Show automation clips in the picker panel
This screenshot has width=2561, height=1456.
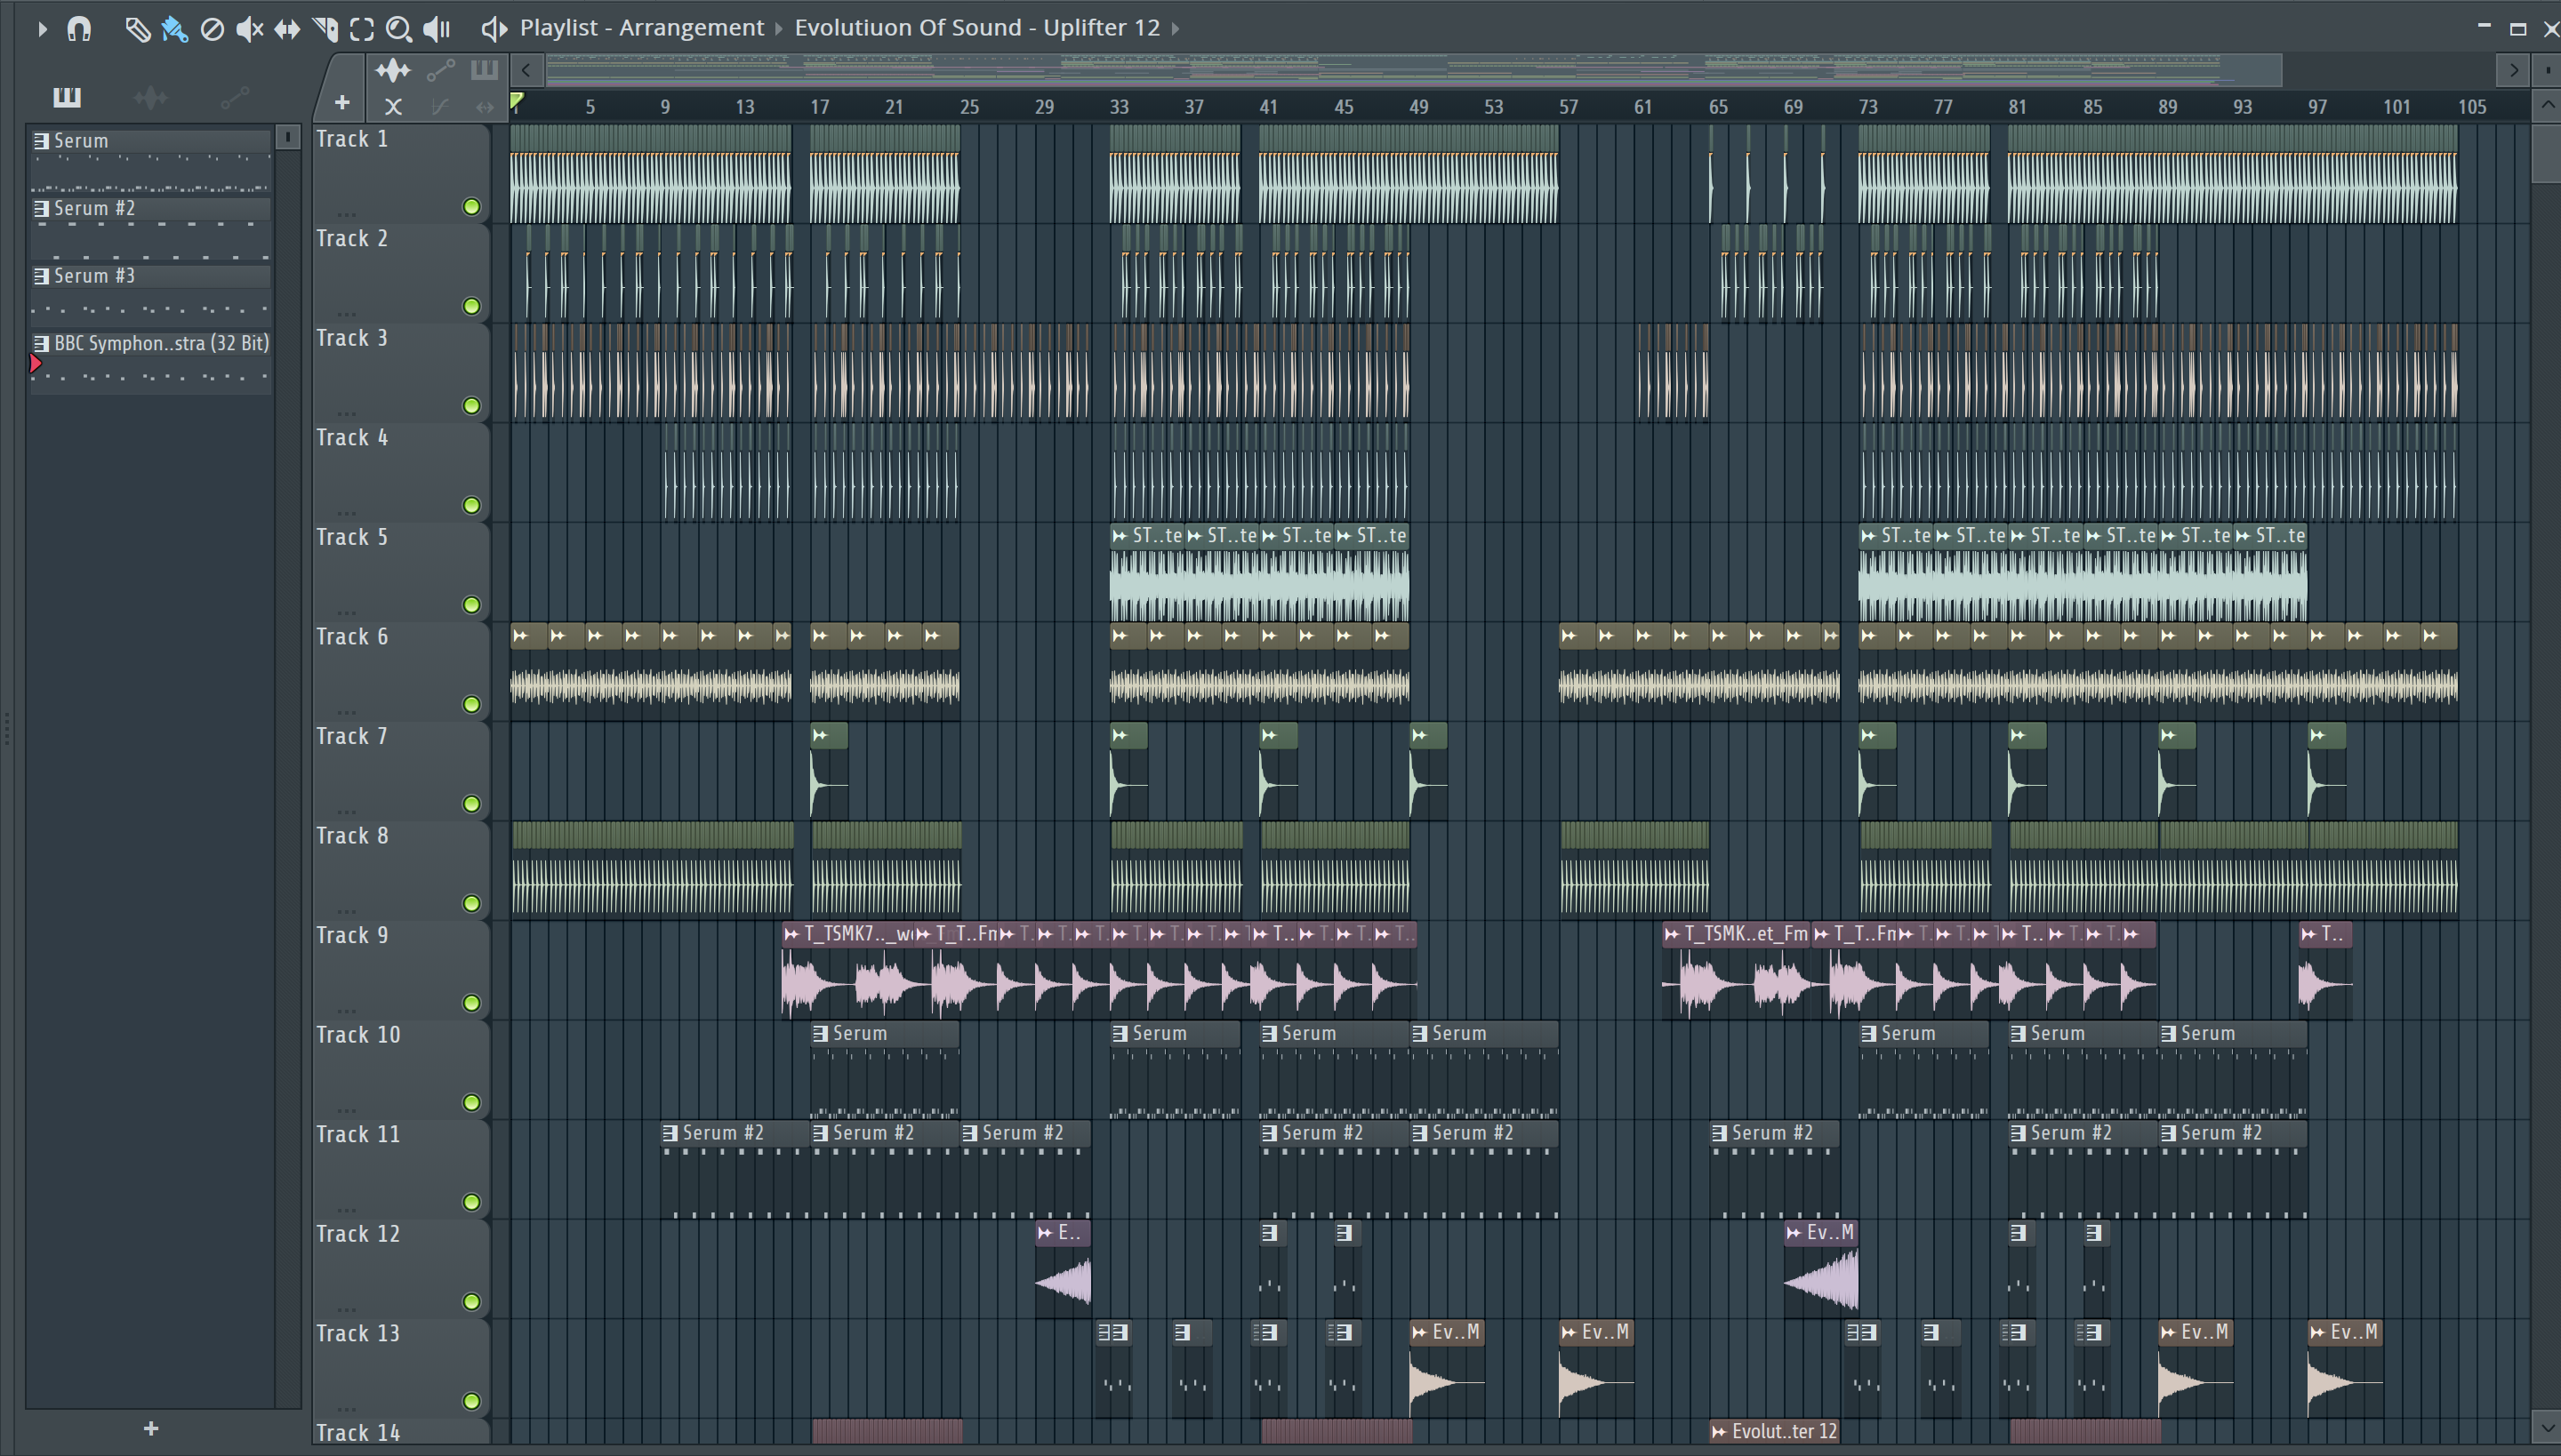[235, 97]
